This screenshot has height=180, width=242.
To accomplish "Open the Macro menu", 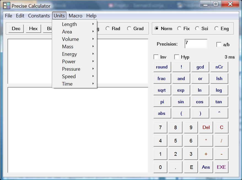I will click(x=76, y=16).
